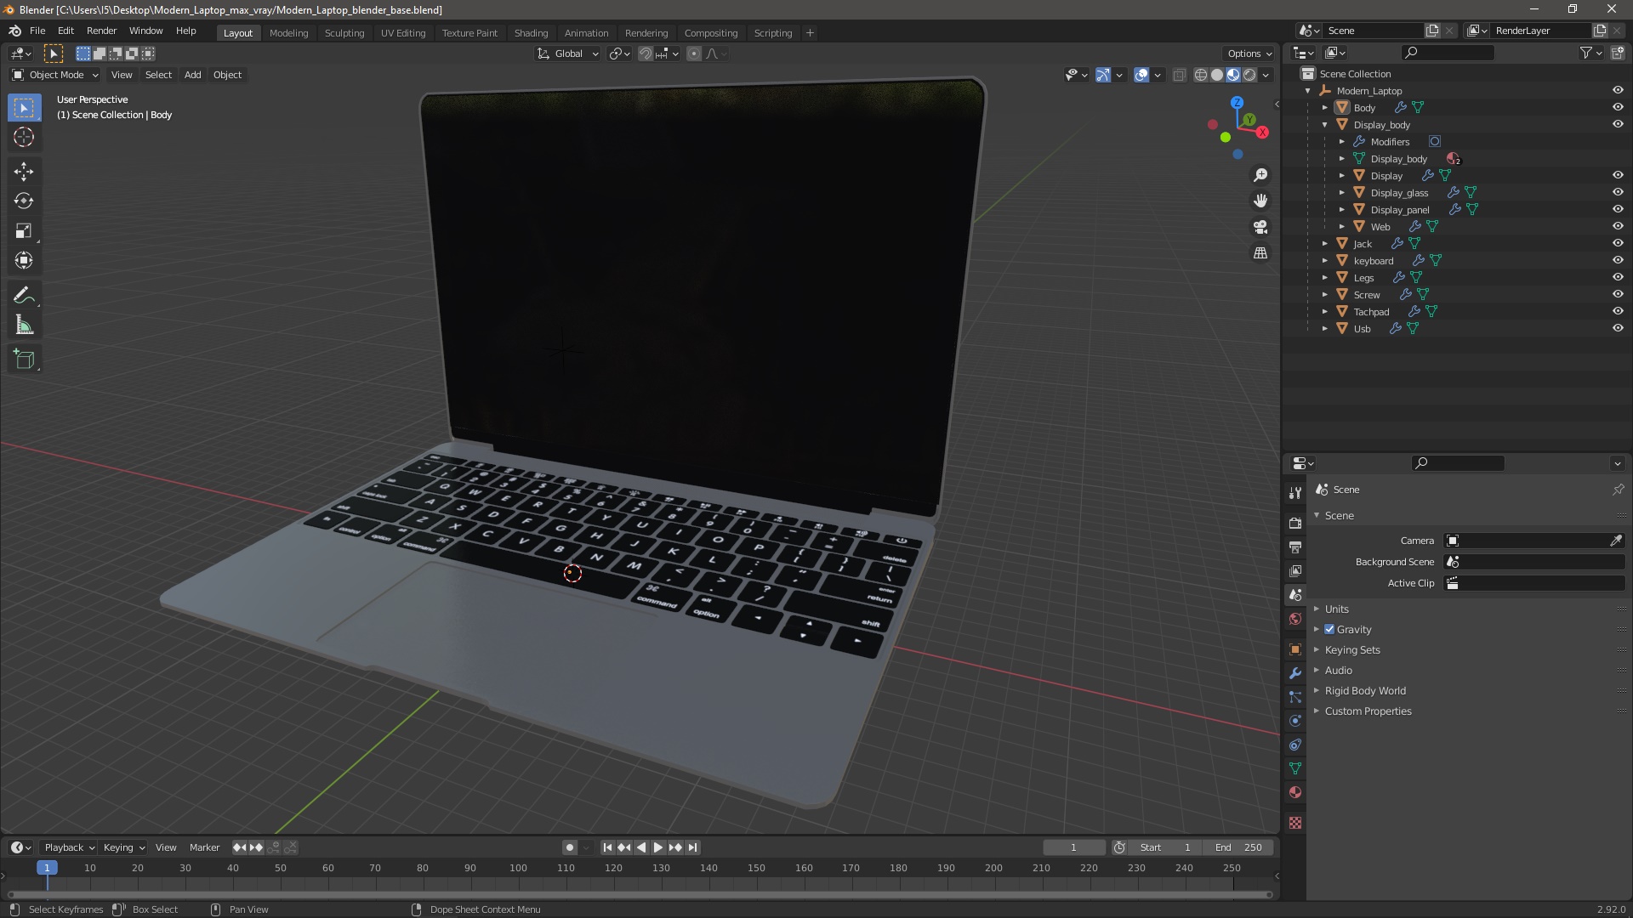This screenshot has height=918, width=1633.
Task: Toggle snapping magnet
Action: (646, 54)
